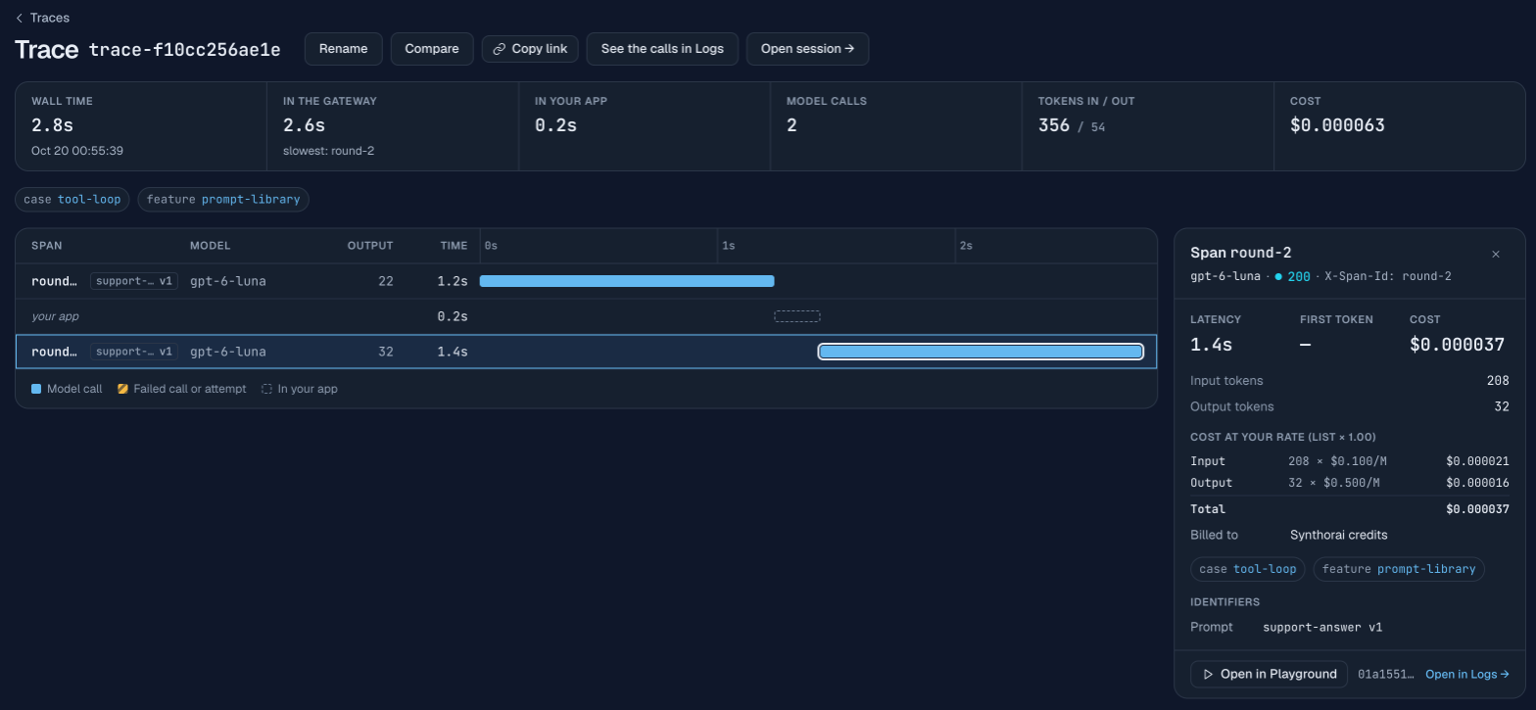Click the prompt support-answer v1 identifier
Screen dimensions: 1536x710
click(1322, 627)
